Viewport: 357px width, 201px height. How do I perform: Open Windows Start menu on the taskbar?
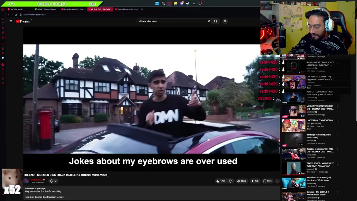point(157,4)
